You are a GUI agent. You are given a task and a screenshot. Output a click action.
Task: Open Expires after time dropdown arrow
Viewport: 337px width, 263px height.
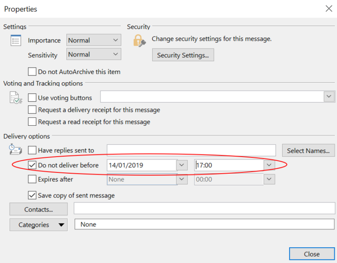point(269,179)
